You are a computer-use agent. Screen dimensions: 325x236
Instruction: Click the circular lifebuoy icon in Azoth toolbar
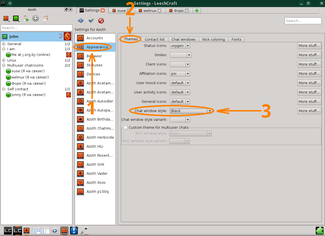coord(36,18)
